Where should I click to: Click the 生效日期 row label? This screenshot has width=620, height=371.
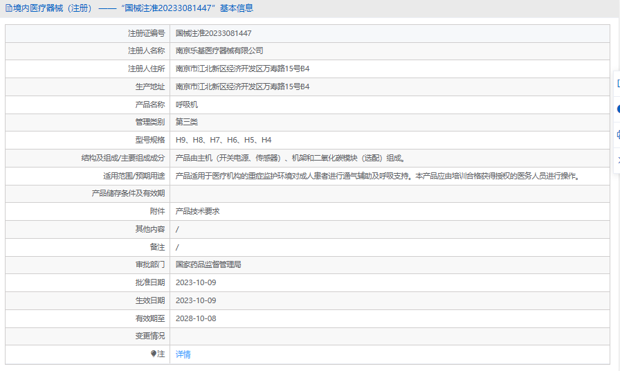point(150,300)
